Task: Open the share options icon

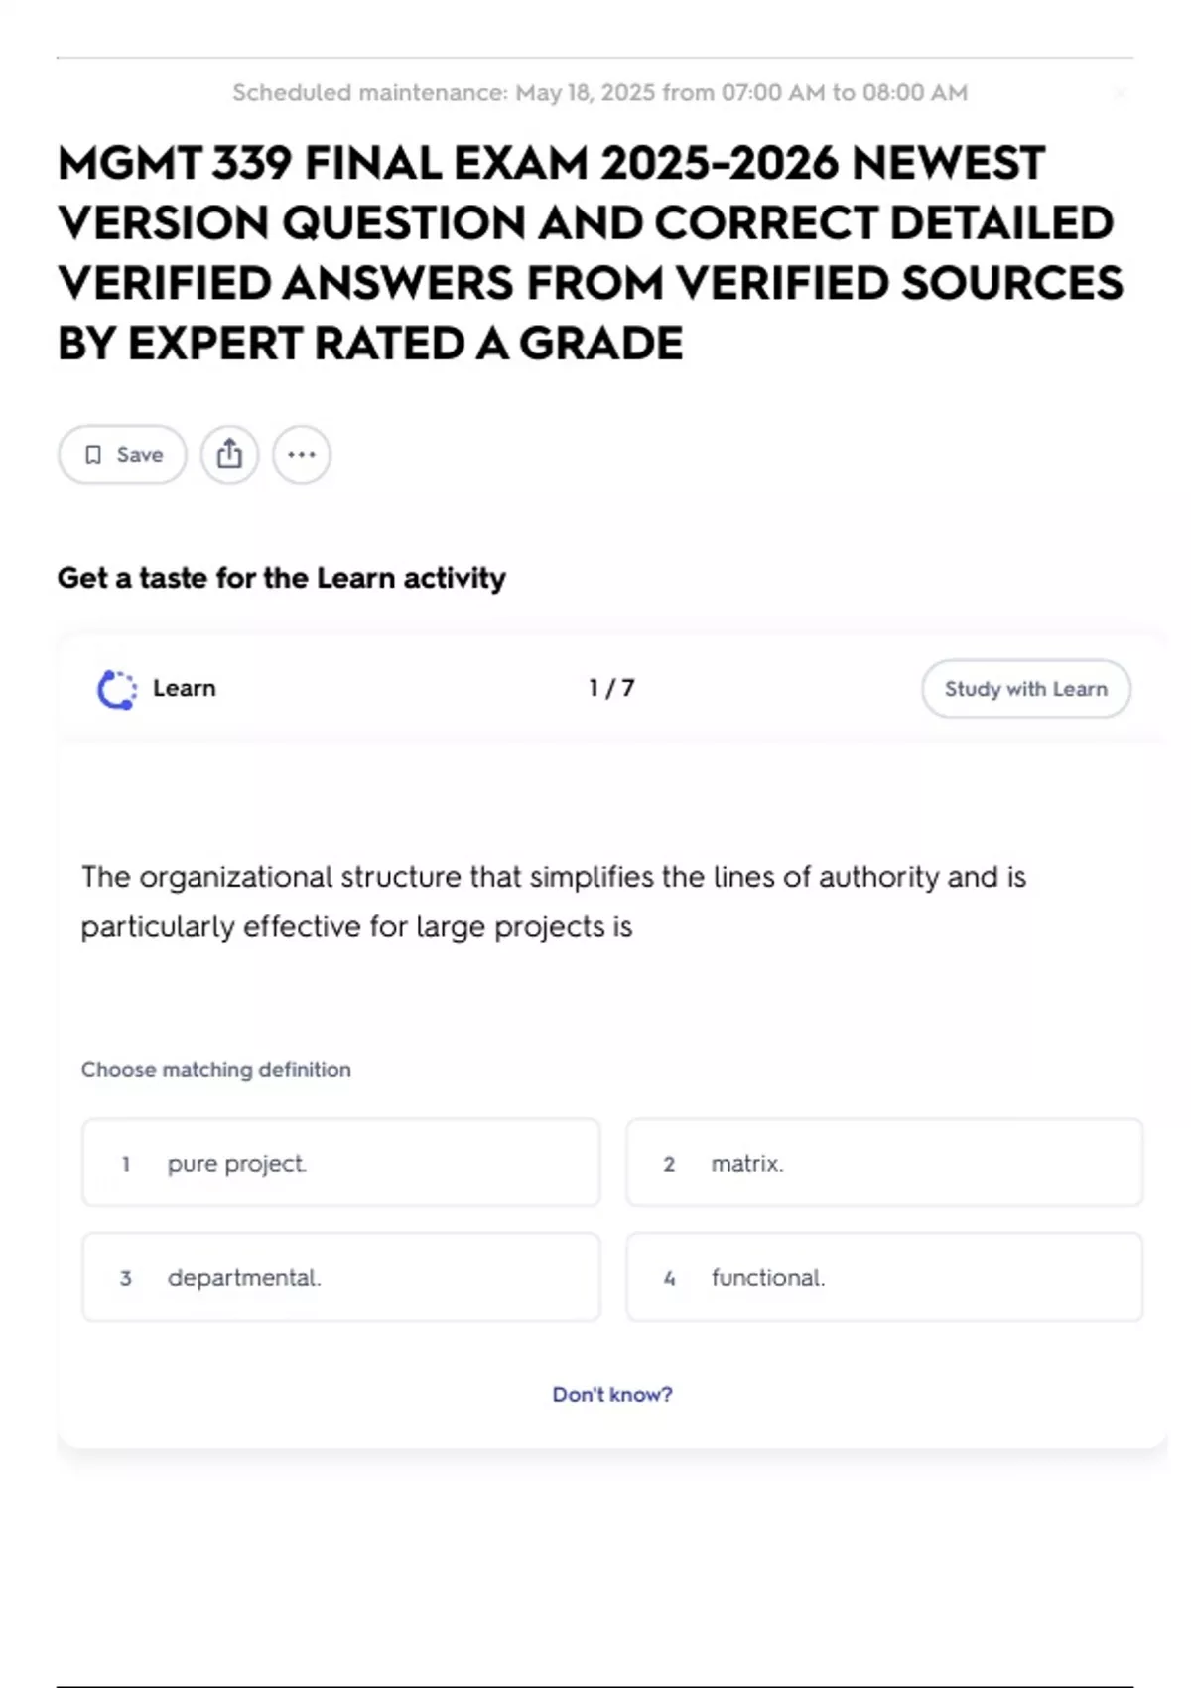Action: click(x=229, y=455)
